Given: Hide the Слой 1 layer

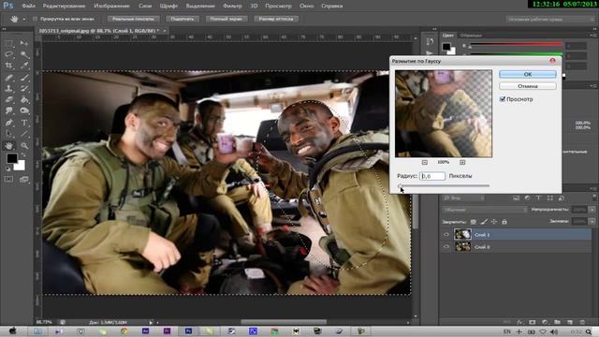Looking at the screenshot, I should point(446,235).
